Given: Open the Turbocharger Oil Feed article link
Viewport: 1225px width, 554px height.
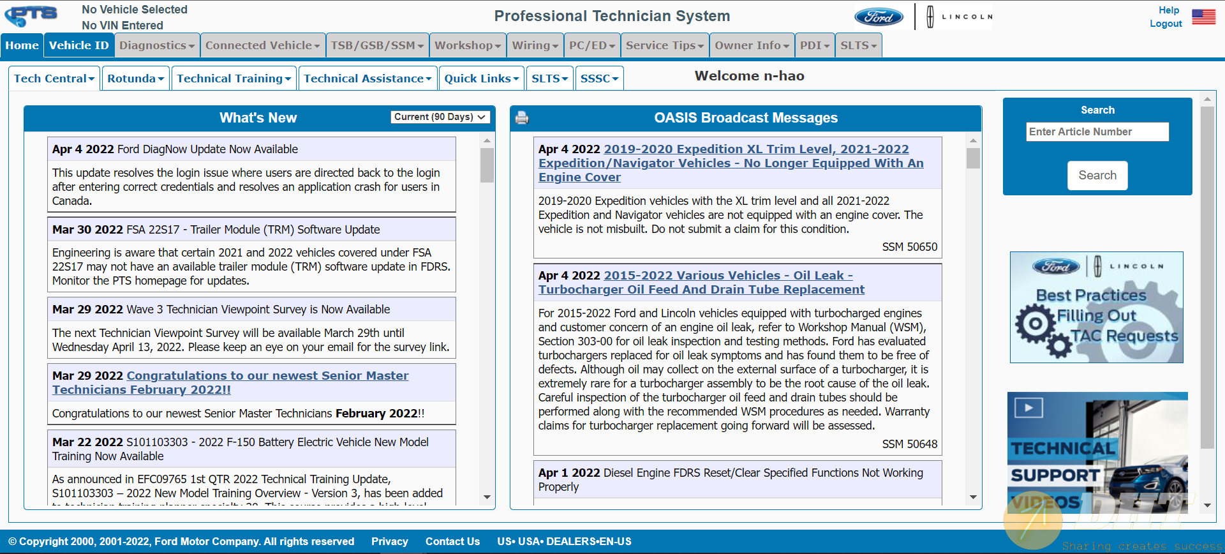Looking at the screenshot, I should tap(701, 282).
